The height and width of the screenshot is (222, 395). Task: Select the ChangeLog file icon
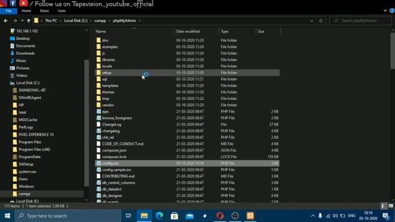pos(99,125)
